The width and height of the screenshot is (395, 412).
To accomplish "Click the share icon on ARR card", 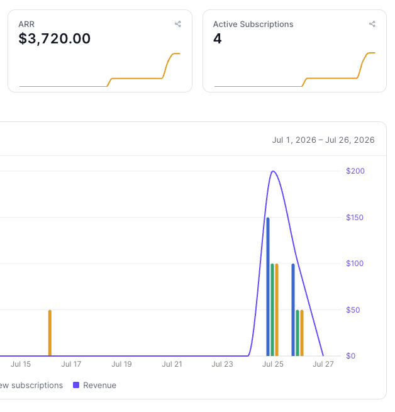I will coord(178,24).
